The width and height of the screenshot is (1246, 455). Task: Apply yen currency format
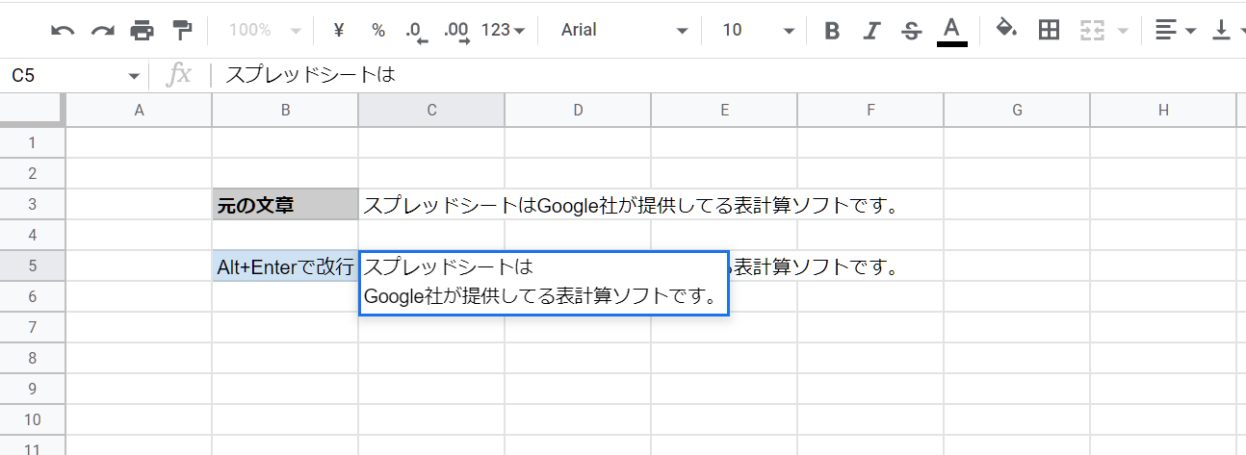[x=338, y=30]
